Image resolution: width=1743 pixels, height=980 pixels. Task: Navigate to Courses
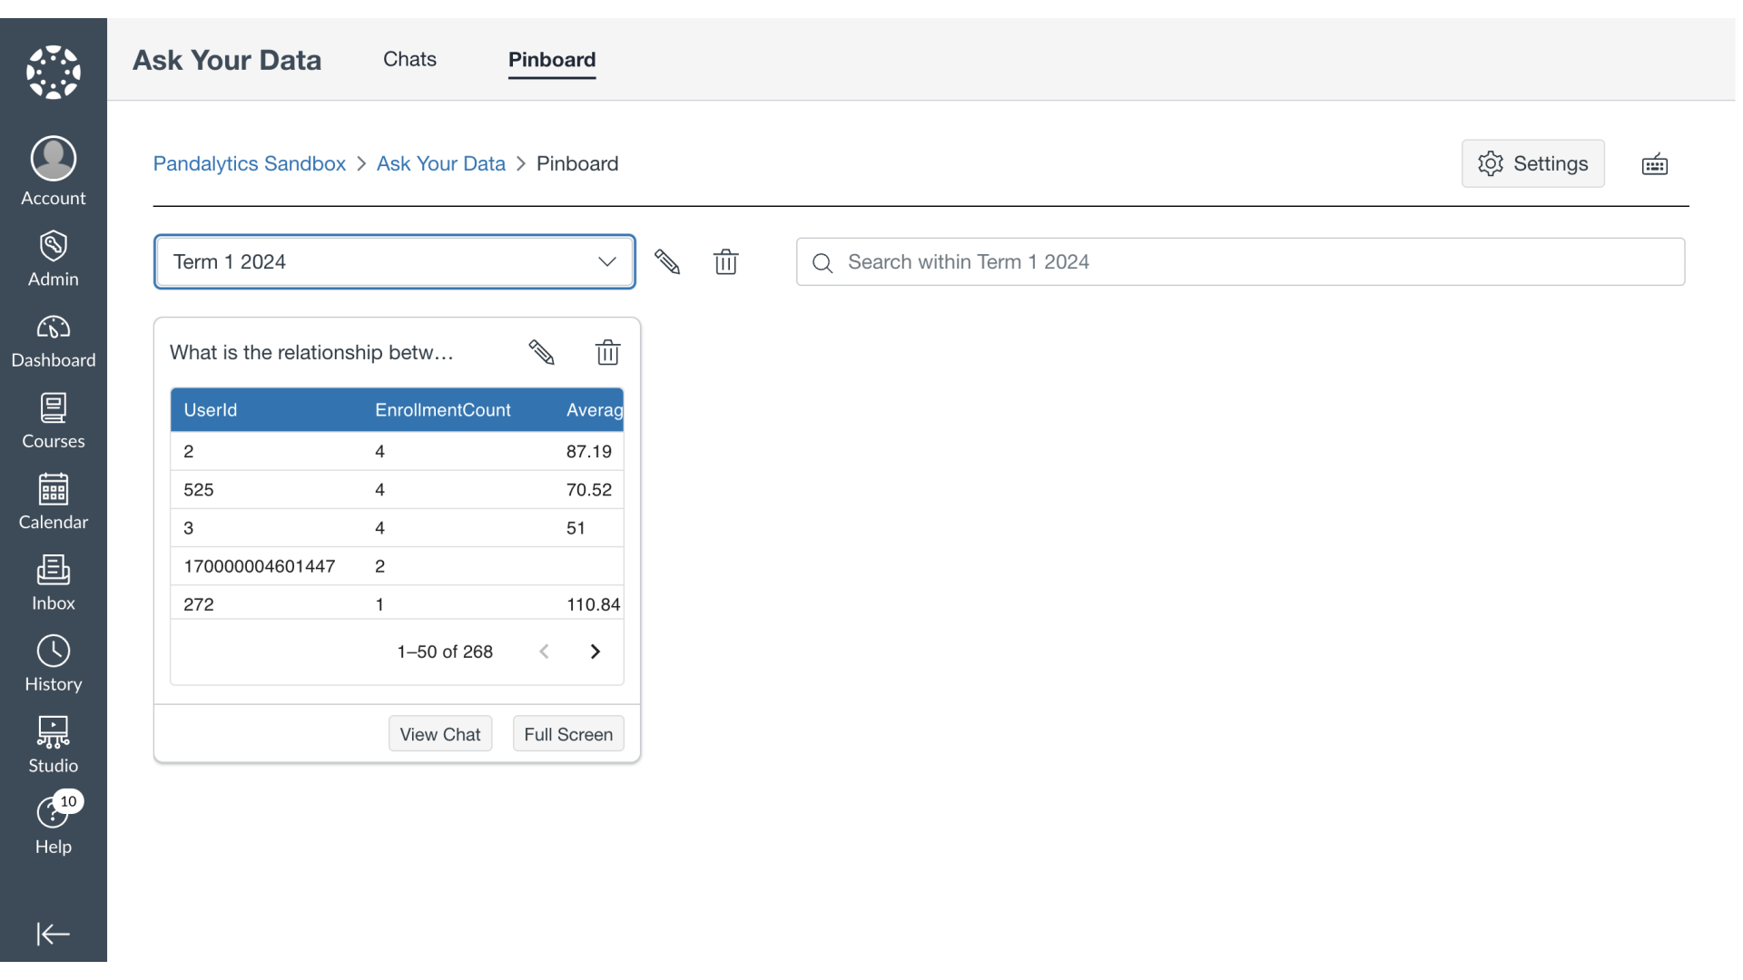pyautogui.click(x=52, y=420)
